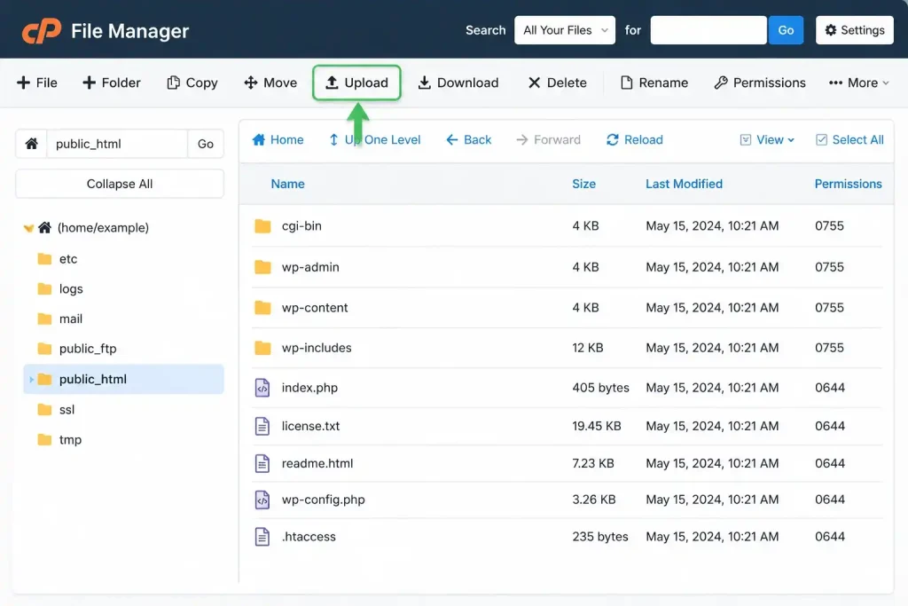This screenshot has width=908, height=606.
Task: Click the Copy toolbar icon
Action: point(173,83)
